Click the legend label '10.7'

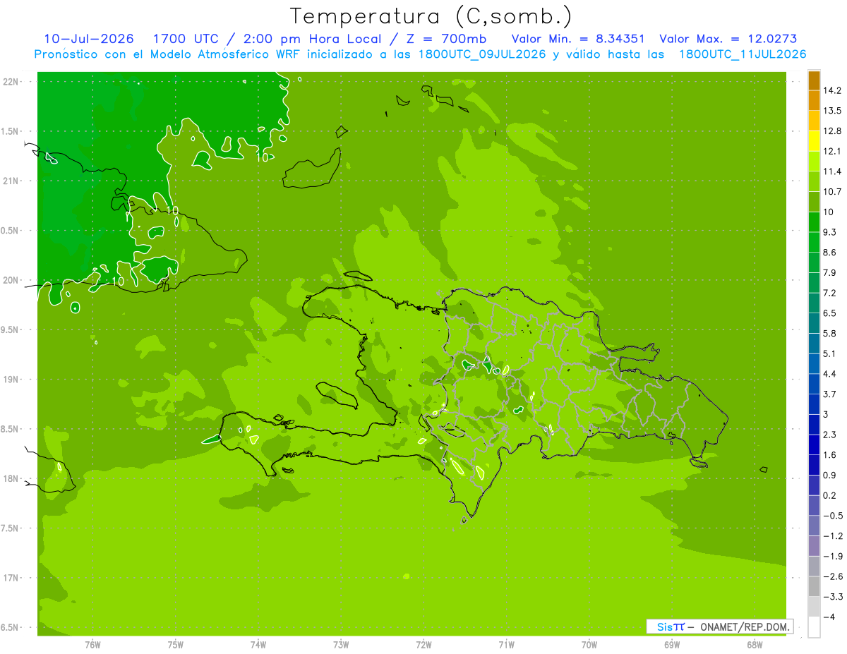(832, 192)
